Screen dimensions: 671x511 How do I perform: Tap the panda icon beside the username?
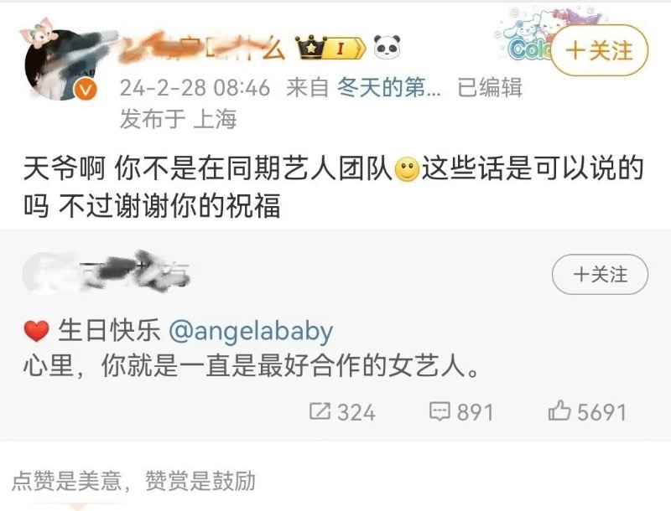click(x=387, y=48)
